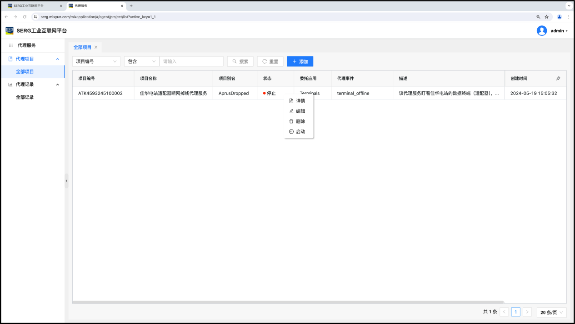Collapse the 代理记录 sidebar group
The height and width of the screenshot is (324, 575).
point(57,85)
